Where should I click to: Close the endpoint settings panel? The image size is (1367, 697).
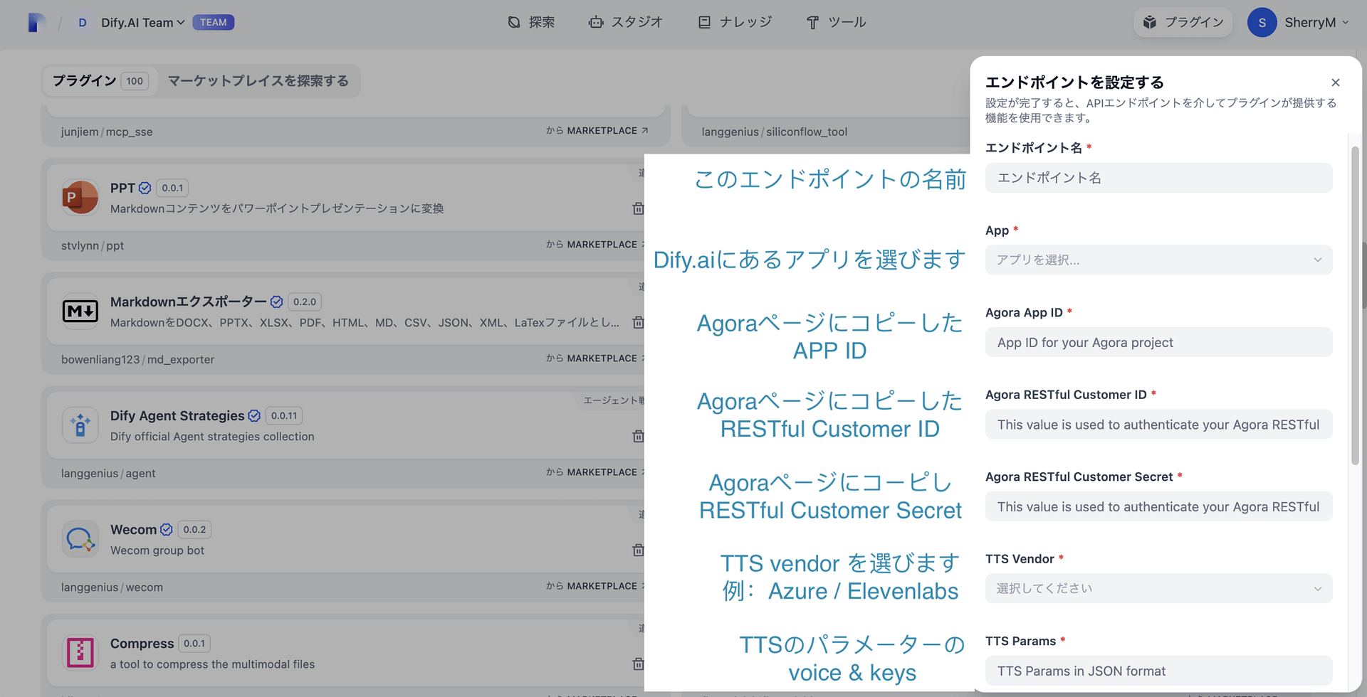[x=1335, y=83]
